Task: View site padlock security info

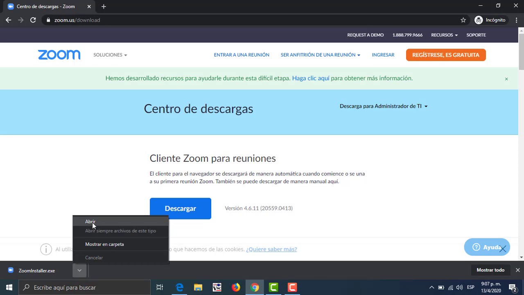Action: coord(48,20)
